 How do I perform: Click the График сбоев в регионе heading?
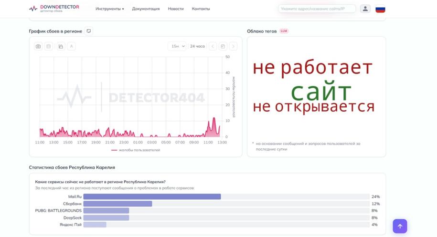(55, 31)
